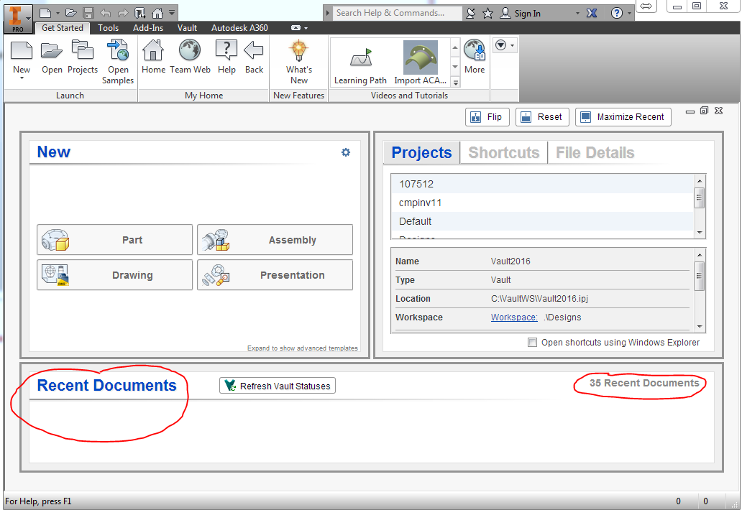
Task: Click Expand to show advanced templates
Action: (303, 348)
